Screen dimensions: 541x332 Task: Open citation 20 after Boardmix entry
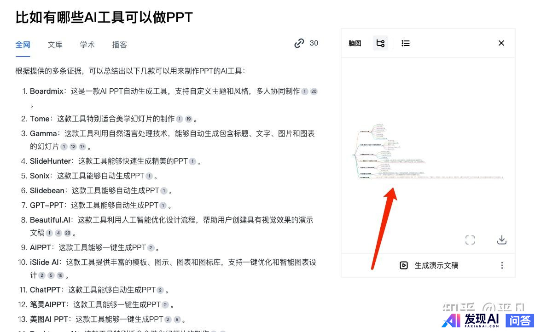[314, 92]
